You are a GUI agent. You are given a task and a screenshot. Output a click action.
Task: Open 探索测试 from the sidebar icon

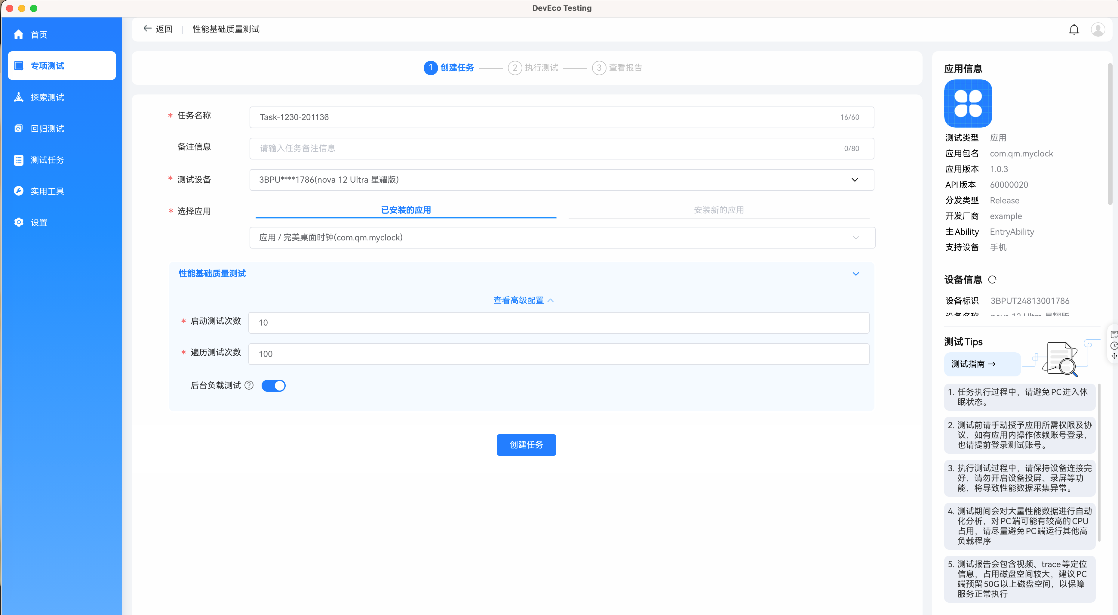[x=18, y=97]
